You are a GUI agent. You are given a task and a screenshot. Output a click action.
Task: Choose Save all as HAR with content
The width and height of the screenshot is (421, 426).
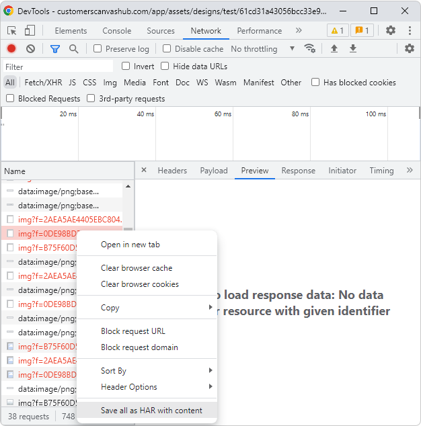(x=147, y=410)
